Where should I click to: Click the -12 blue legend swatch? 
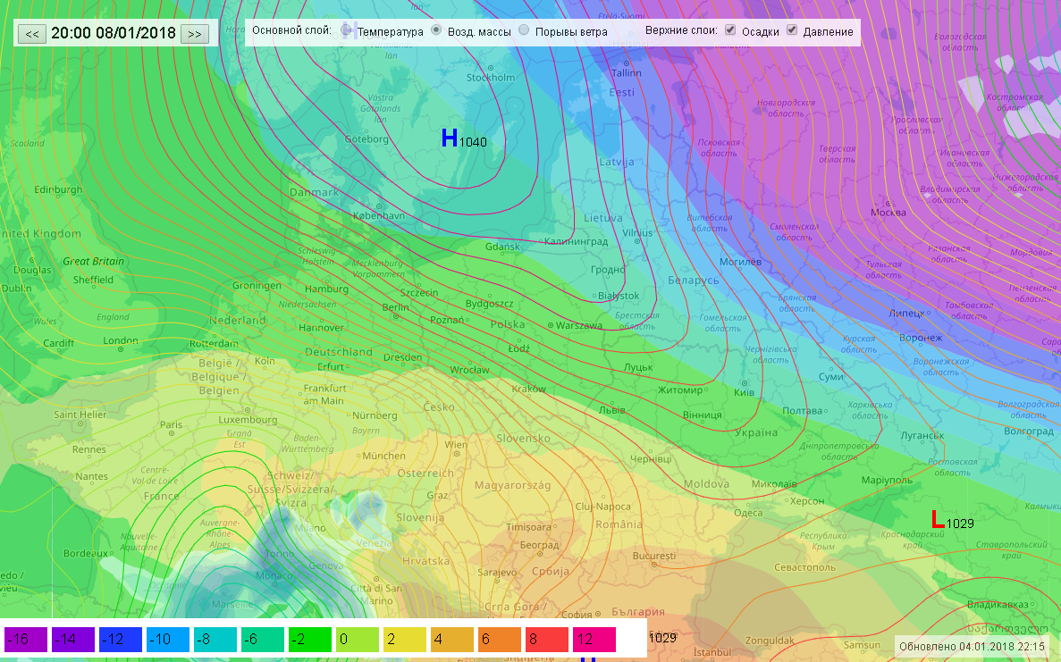[121, 639]
